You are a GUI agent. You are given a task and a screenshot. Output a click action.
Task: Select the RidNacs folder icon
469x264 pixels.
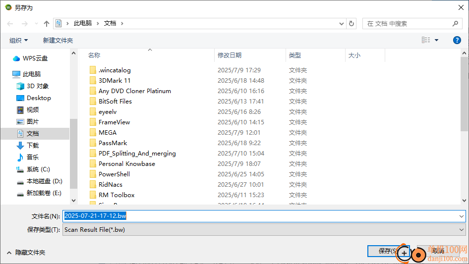tap(93, 184)
